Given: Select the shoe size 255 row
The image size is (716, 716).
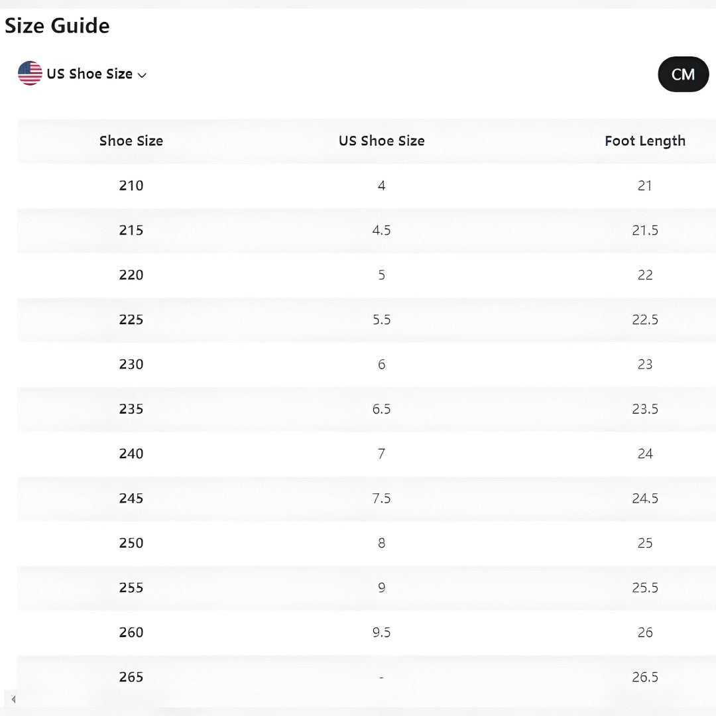Looking at the screenshot, I should [131, 588].
